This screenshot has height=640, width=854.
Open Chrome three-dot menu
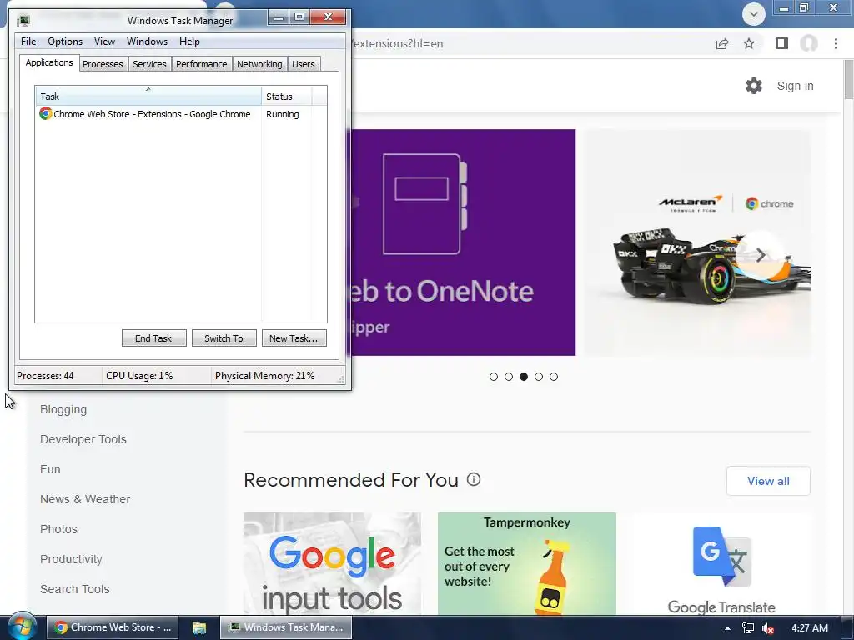click(836, 43)
